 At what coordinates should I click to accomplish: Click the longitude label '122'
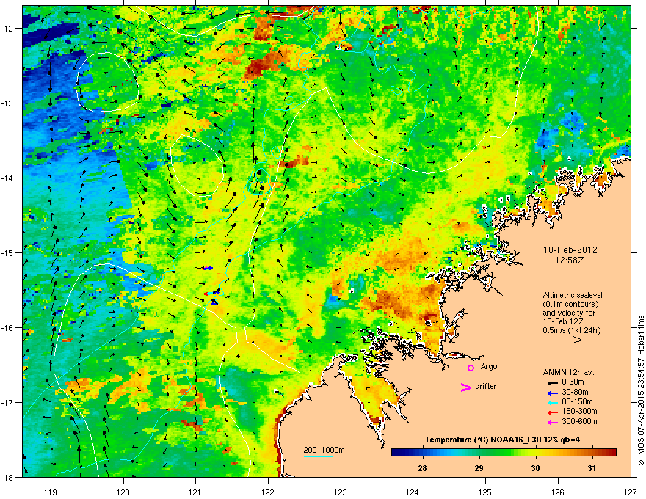(x=268, y=492)
